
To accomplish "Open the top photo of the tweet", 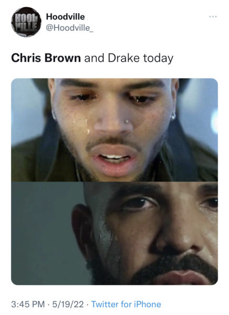I will (x=114, y=130).
